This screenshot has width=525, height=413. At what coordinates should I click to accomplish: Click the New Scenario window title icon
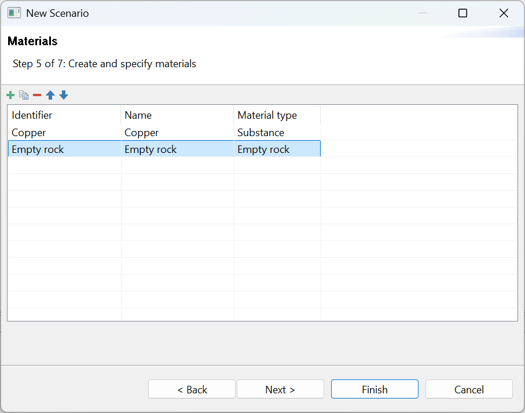(14, 13)
